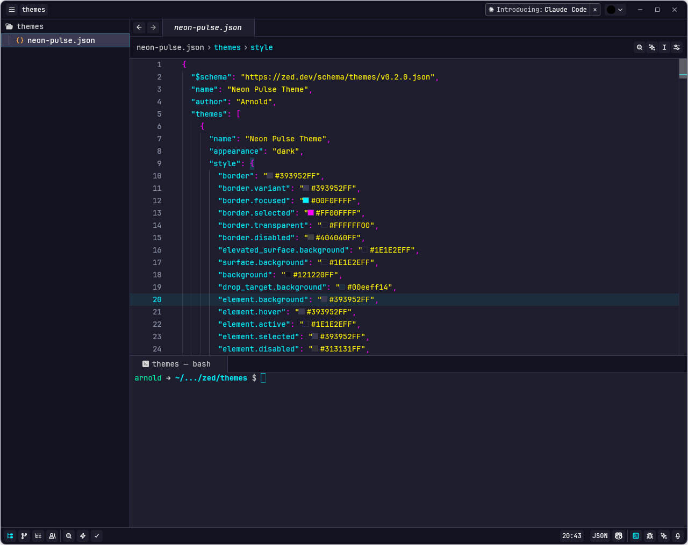Click the neon-pulse.json breadcrumb

pos(170,47)
